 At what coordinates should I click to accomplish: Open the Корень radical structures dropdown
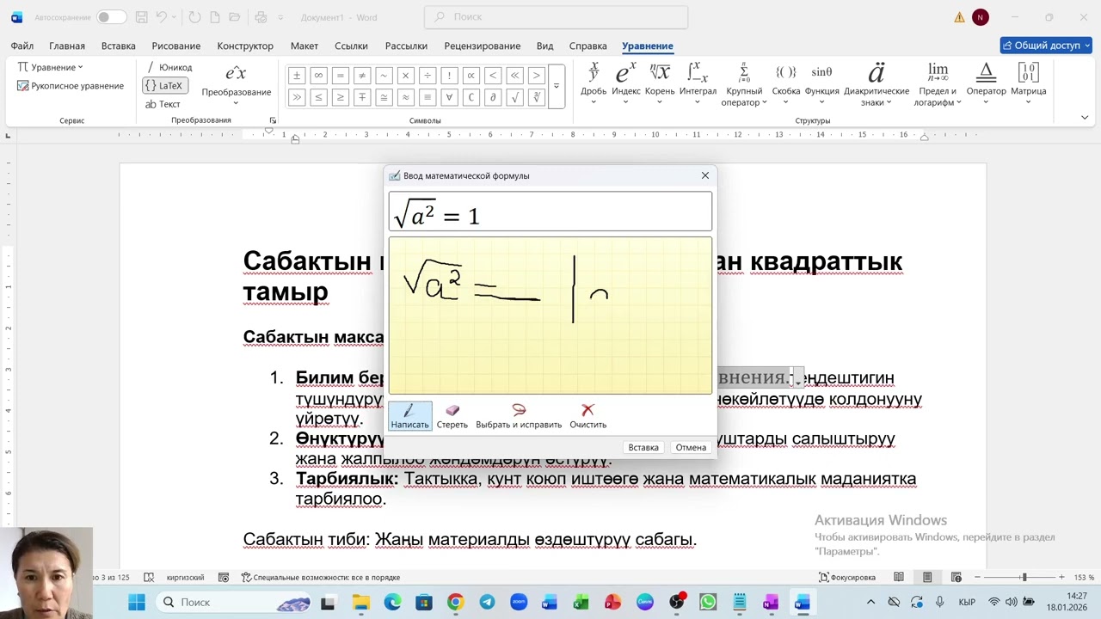pos(660,84)
